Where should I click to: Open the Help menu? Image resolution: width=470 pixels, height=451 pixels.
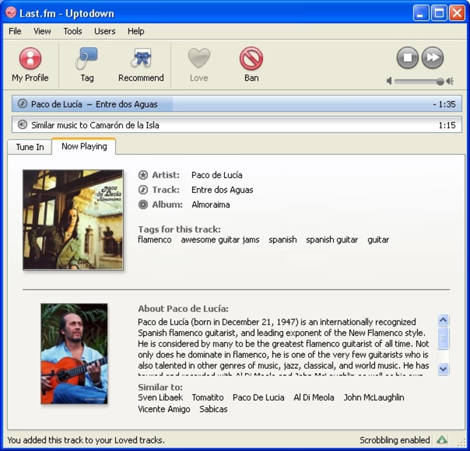[x=136, y=31]
